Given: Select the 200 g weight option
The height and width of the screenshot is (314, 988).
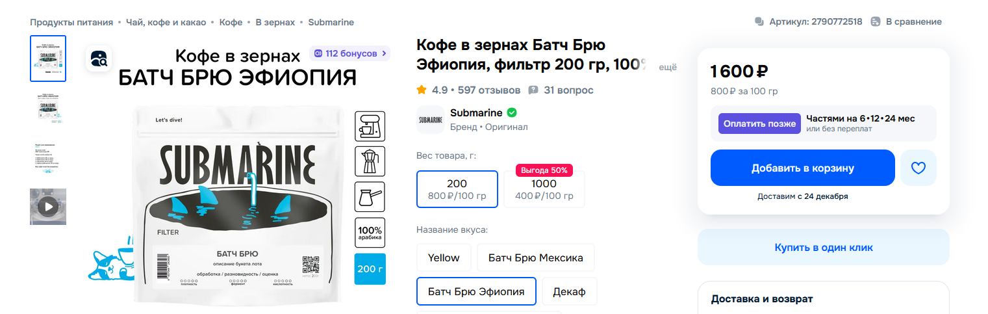Looking at the screenshot, I should click(457, 189).
